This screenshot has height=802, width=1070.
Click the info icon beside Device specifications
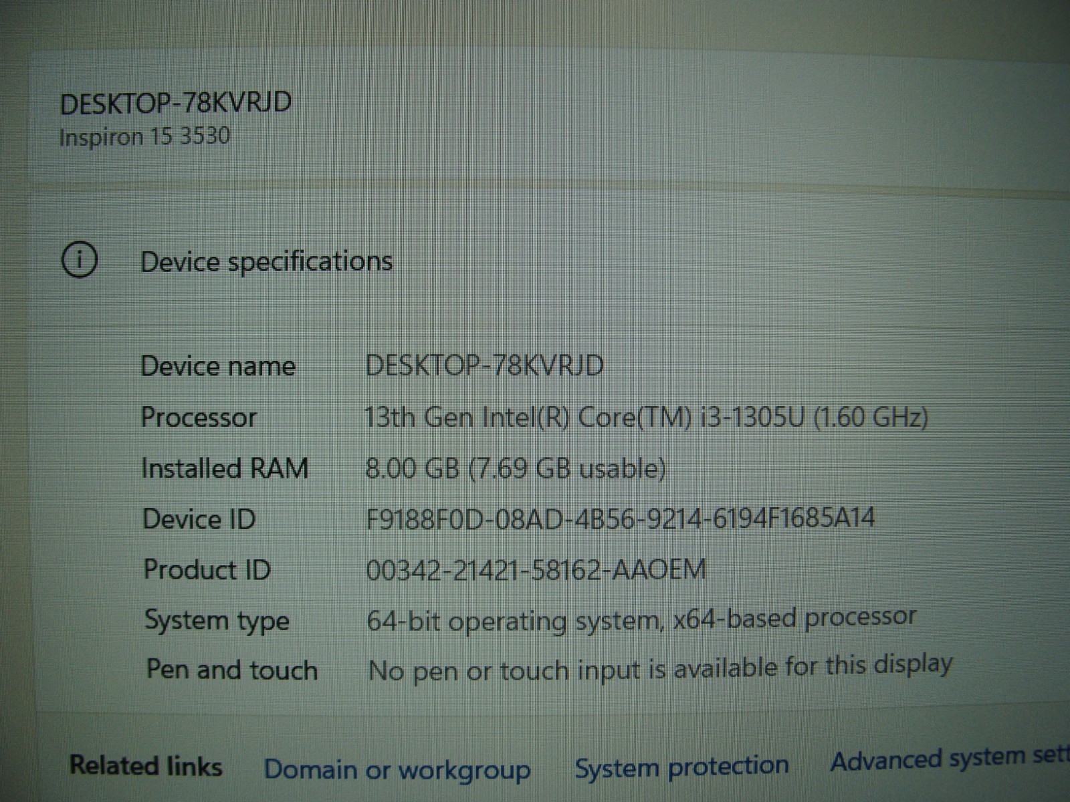click(x=80, y=259)
